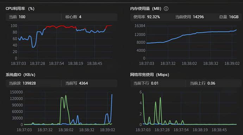Click the 当前使用 14296 value
Screen dimensions: 243x135
pos(189,17)
